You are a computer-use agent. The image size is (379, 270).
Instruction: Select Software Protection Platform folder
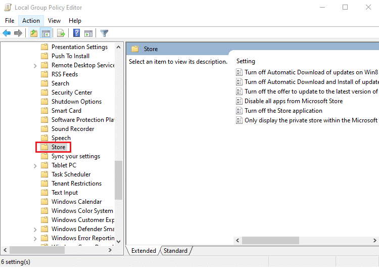tap(82, 120)
